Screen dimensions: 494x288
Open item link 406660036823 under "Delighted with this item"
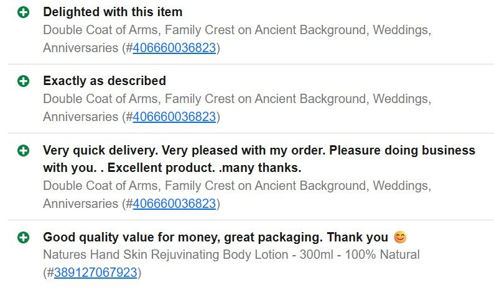tap(174, 48)
